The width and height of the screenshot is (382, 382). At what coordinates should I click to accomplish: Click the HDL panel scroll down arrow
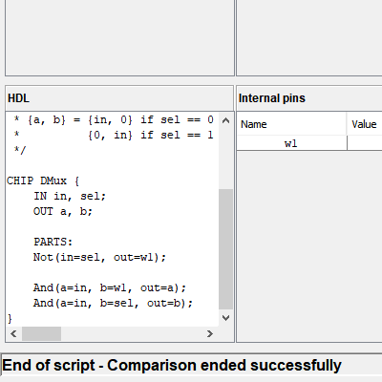click(225, 318)
